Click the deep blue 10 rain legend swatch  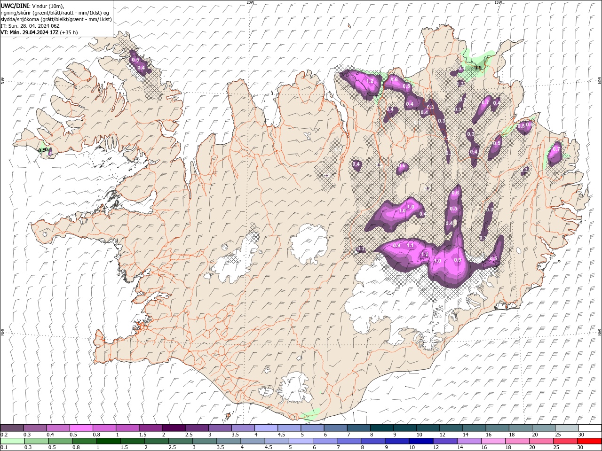[420, 441]
